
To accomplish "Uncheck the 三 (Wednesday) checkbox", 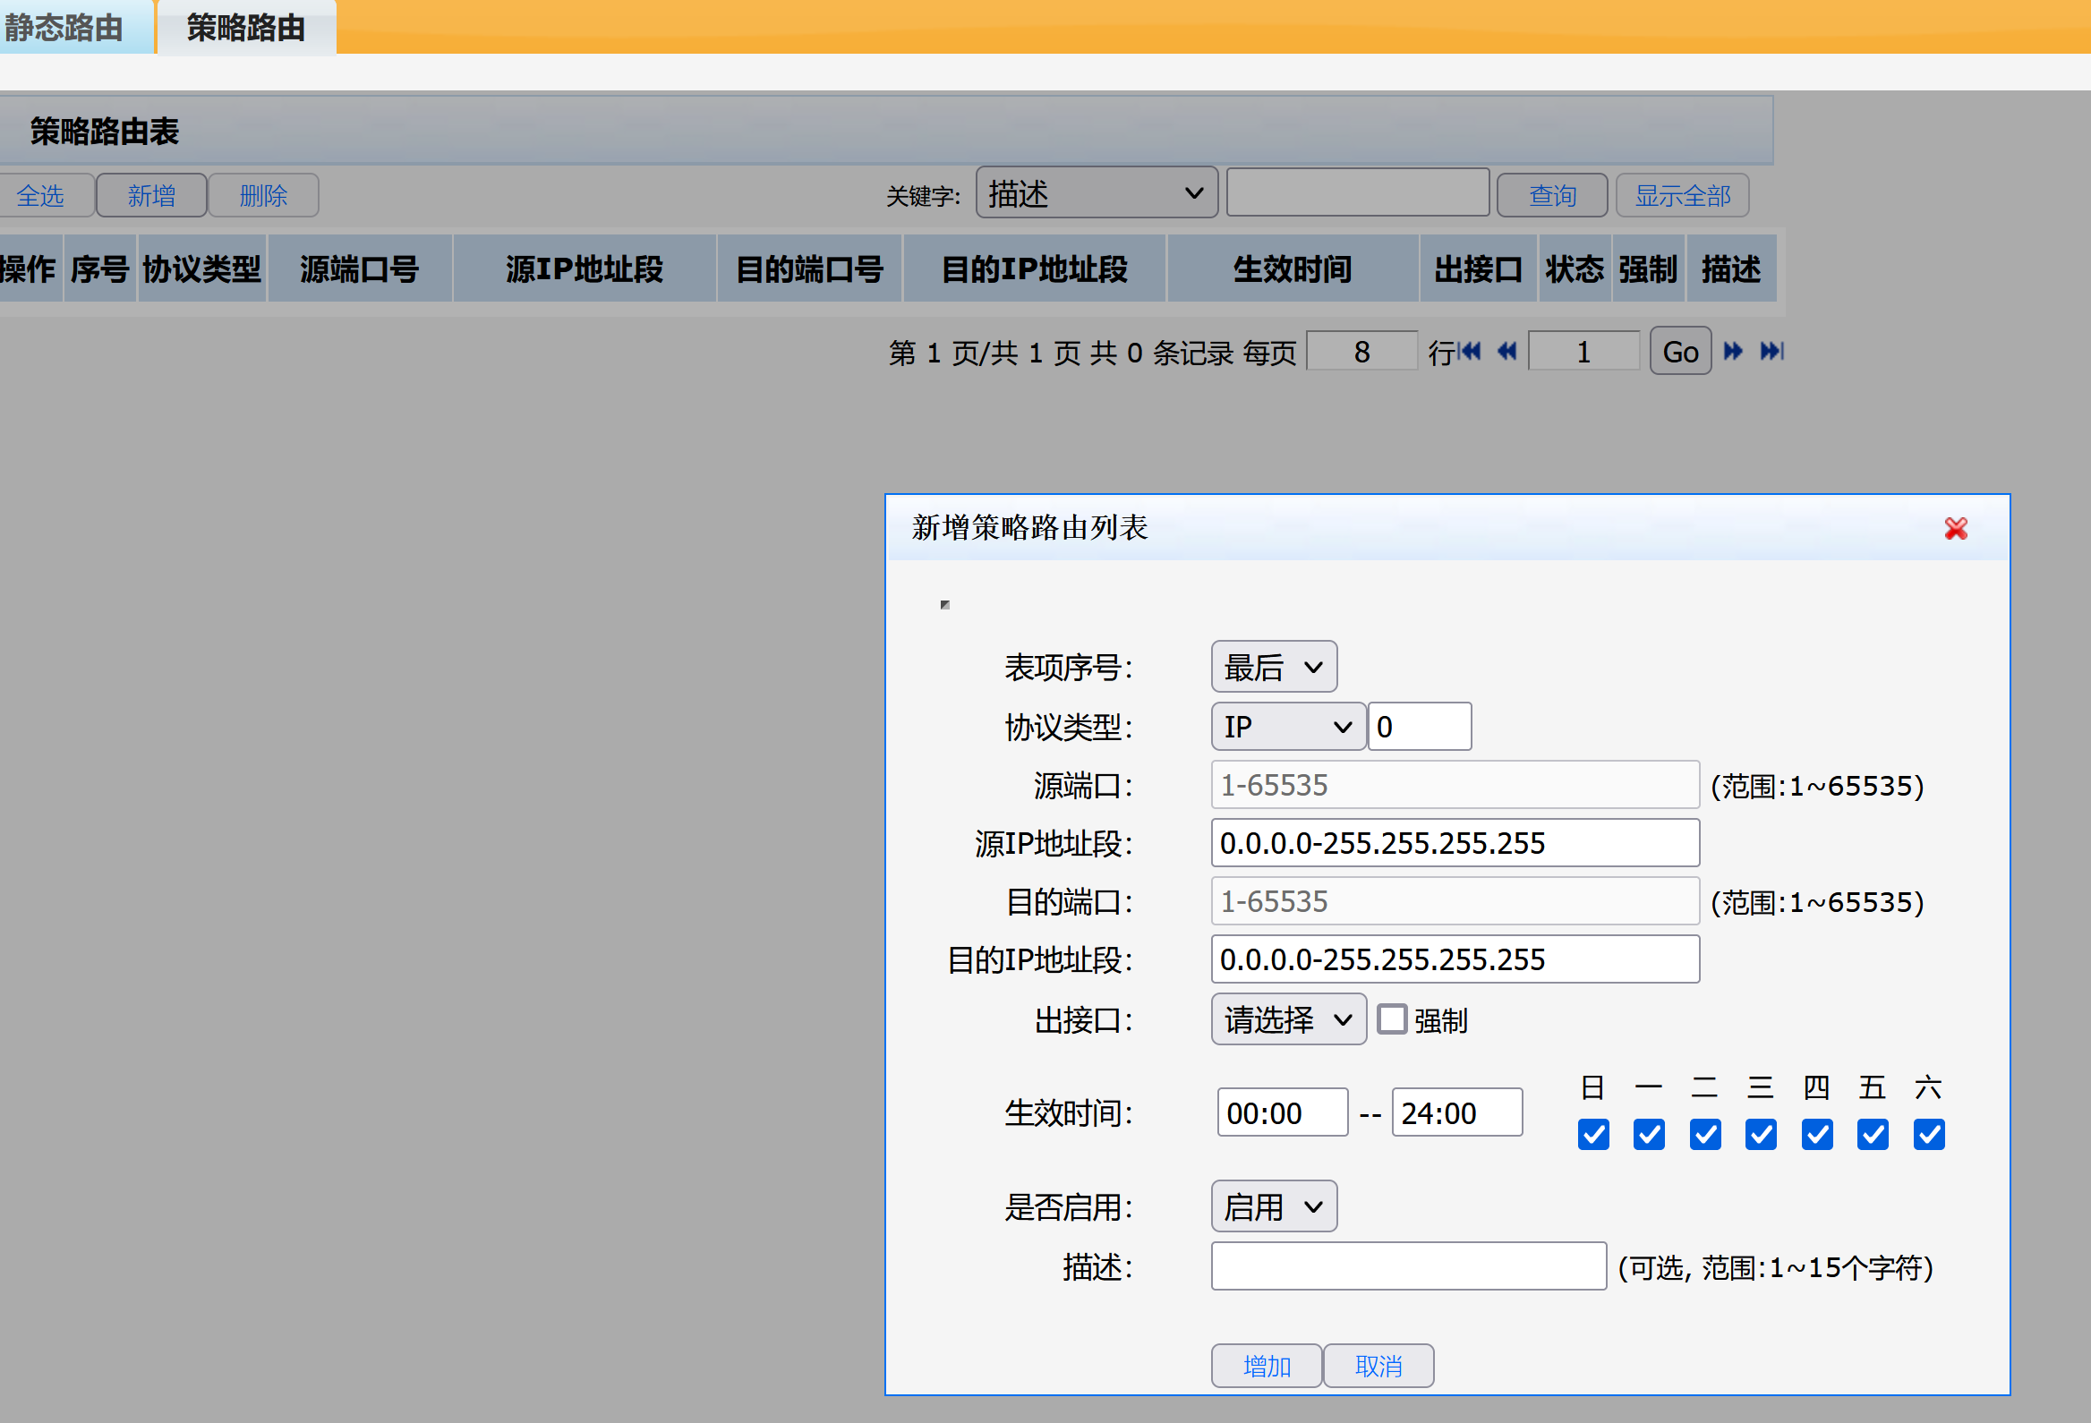I will pos(1760,1134).
